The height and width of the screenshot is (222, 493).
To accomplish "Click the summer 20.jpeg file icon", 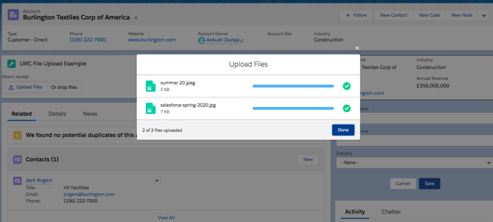I will tap(151, 86).
